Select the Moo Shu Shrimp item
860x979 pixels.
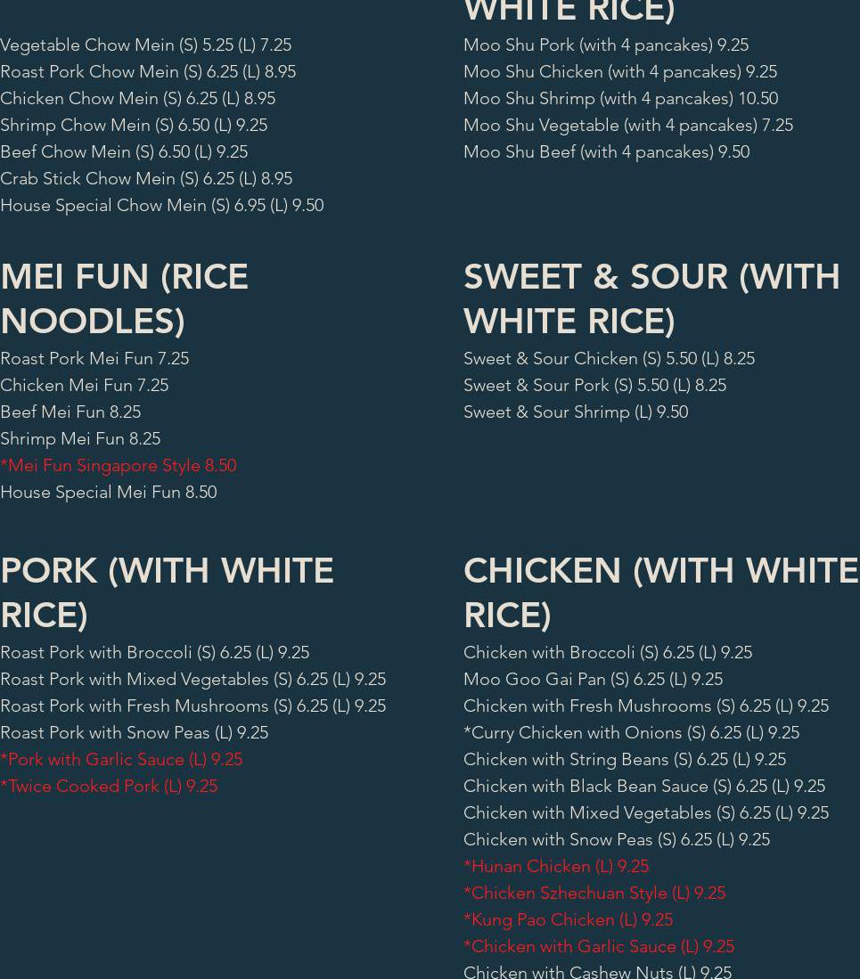(620, 99)
